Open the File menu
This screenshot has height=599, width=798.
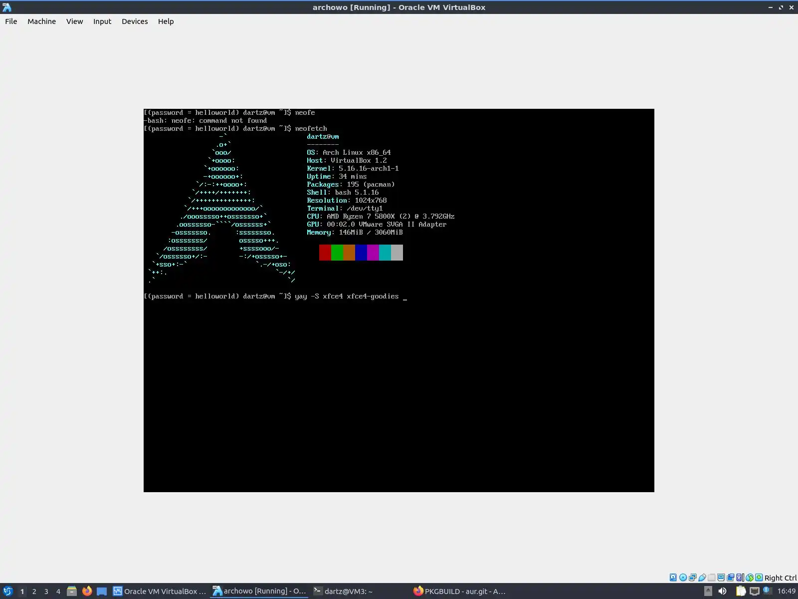coord(11,21)
